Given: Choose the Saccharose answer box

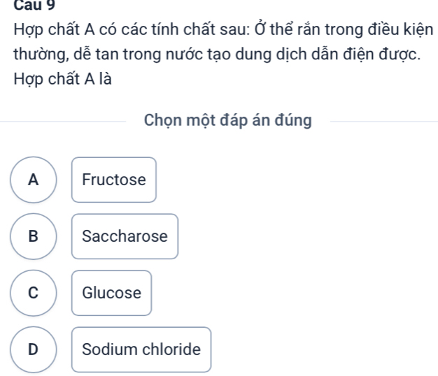Looking at the screenshot, I should 125,236.
